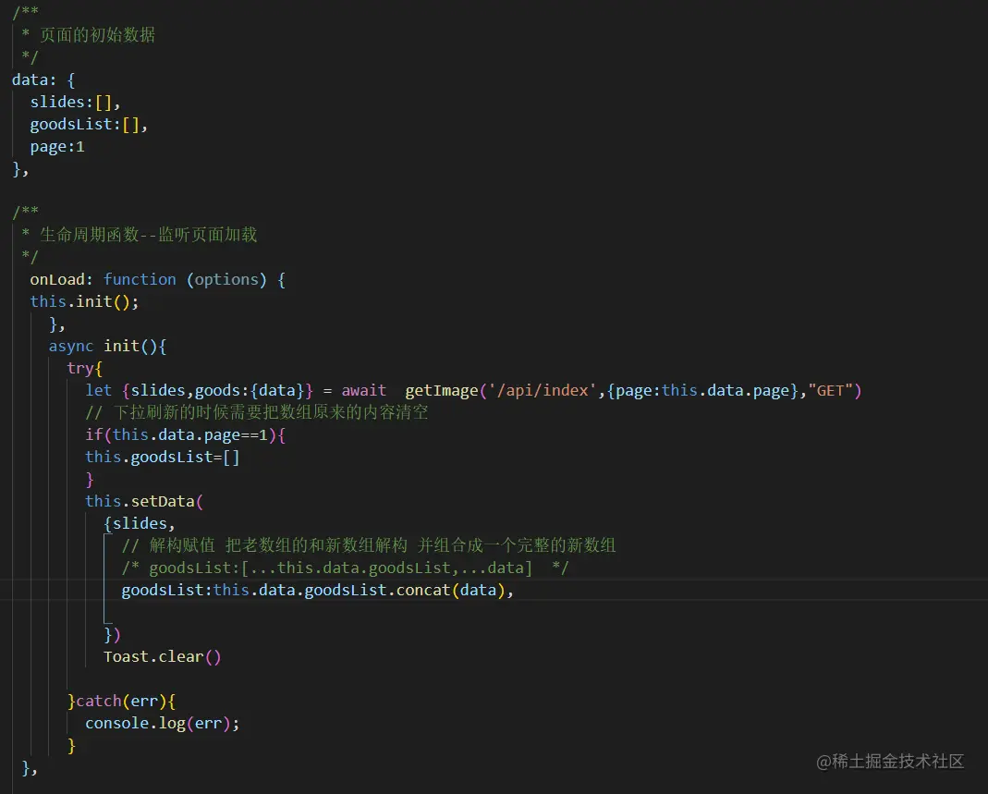Click the '(options)' parameter
This screenshot has height=794, width=988.
pos(226,279)
